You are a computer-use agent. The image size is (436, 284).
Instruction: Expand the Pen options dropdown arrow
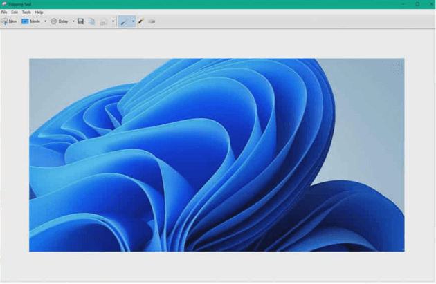(133, 21)
